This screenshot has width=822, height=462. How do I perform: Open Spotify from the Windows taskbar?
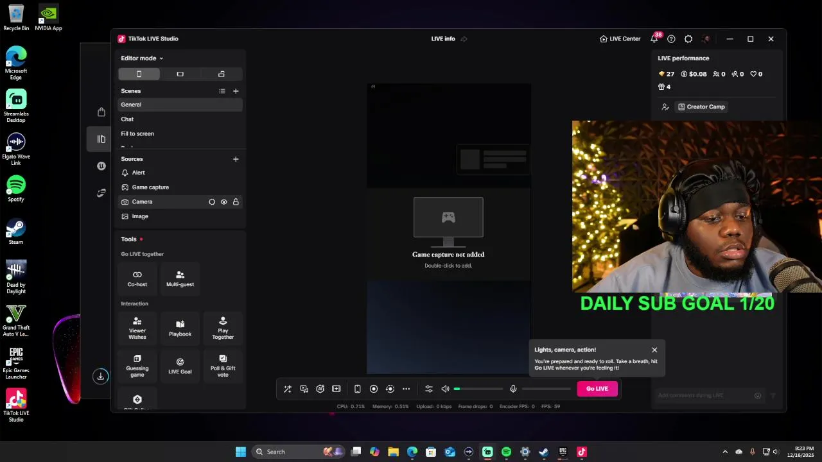(506, 452)
